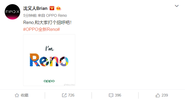185x99 pixels.
Task: Open the 5分钟前 timestamp link
Action: pos(30,15)
